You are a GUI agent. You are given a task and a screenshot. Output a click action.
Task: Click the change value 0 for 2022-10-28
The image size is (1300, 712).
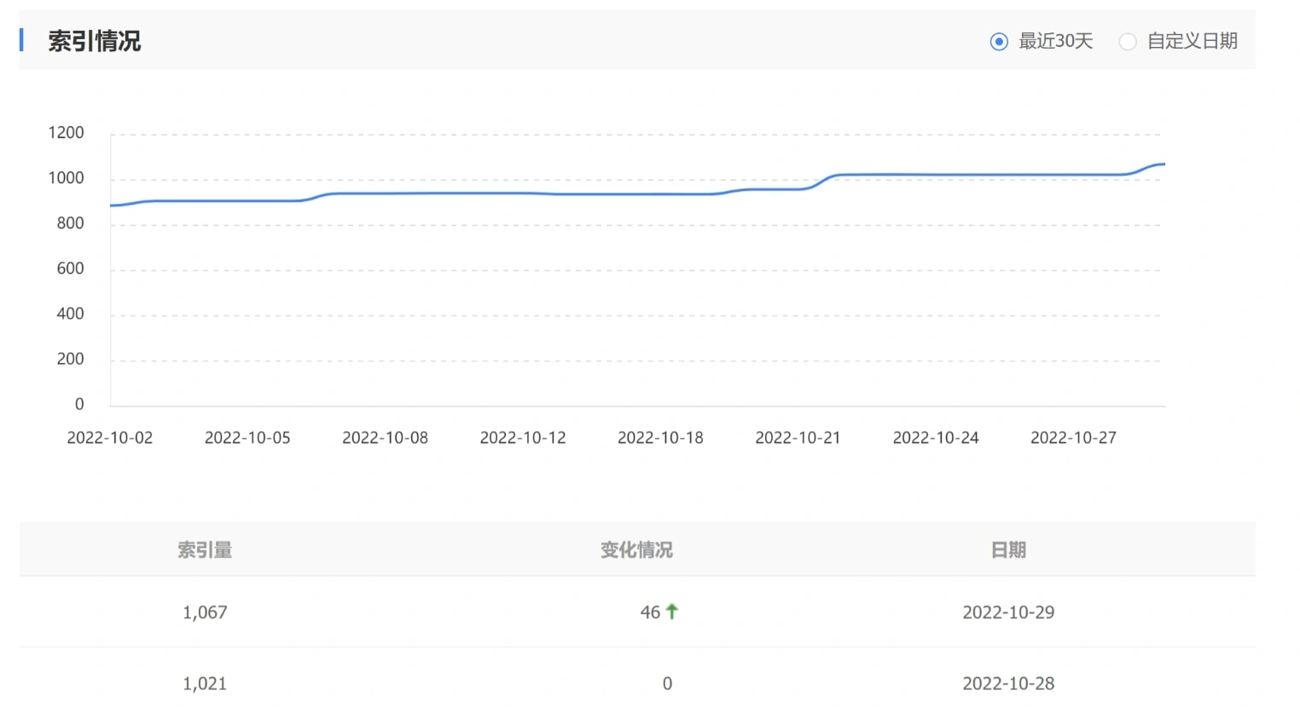pos(667,682)
